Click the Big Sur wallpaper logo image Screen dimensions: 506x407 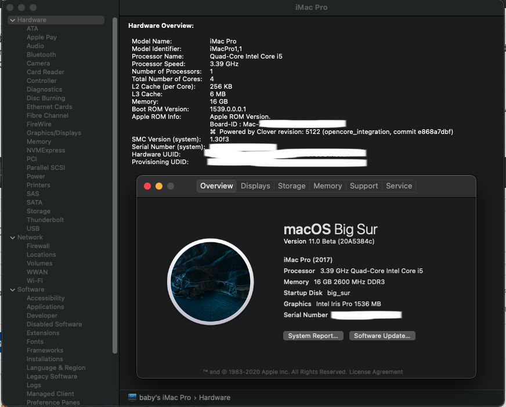[x=211, y=282]
